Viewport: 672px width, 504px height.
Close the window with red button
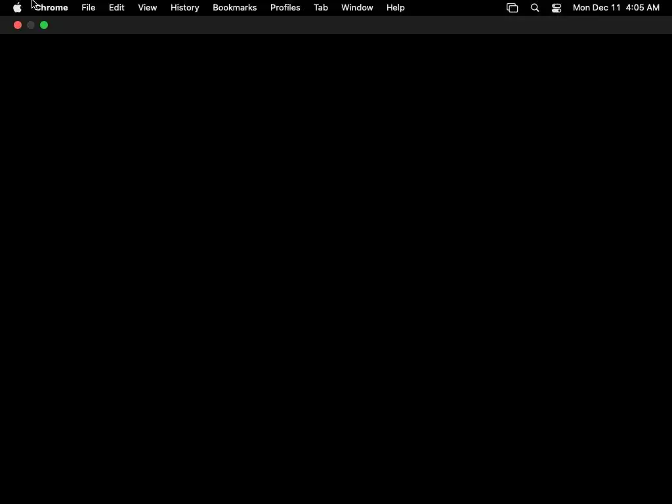click(18, 26)
